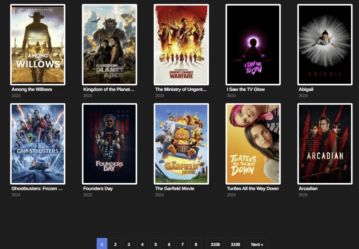Image resolution: width=359 pixels, height=249 pixels.
Task: Click the 2024 year under Ghostbusters: Frozen …
Action: click(16, 195)
